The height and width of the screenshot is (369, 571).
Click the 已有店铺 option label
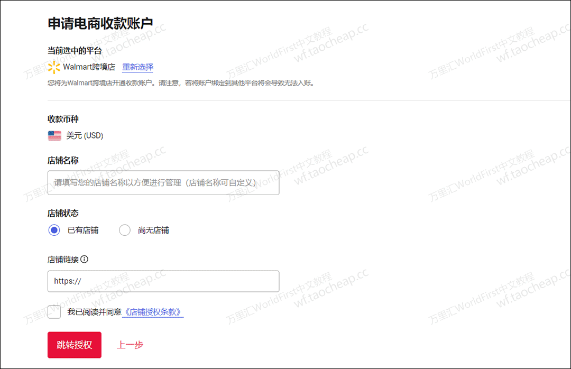coord(83,230)
